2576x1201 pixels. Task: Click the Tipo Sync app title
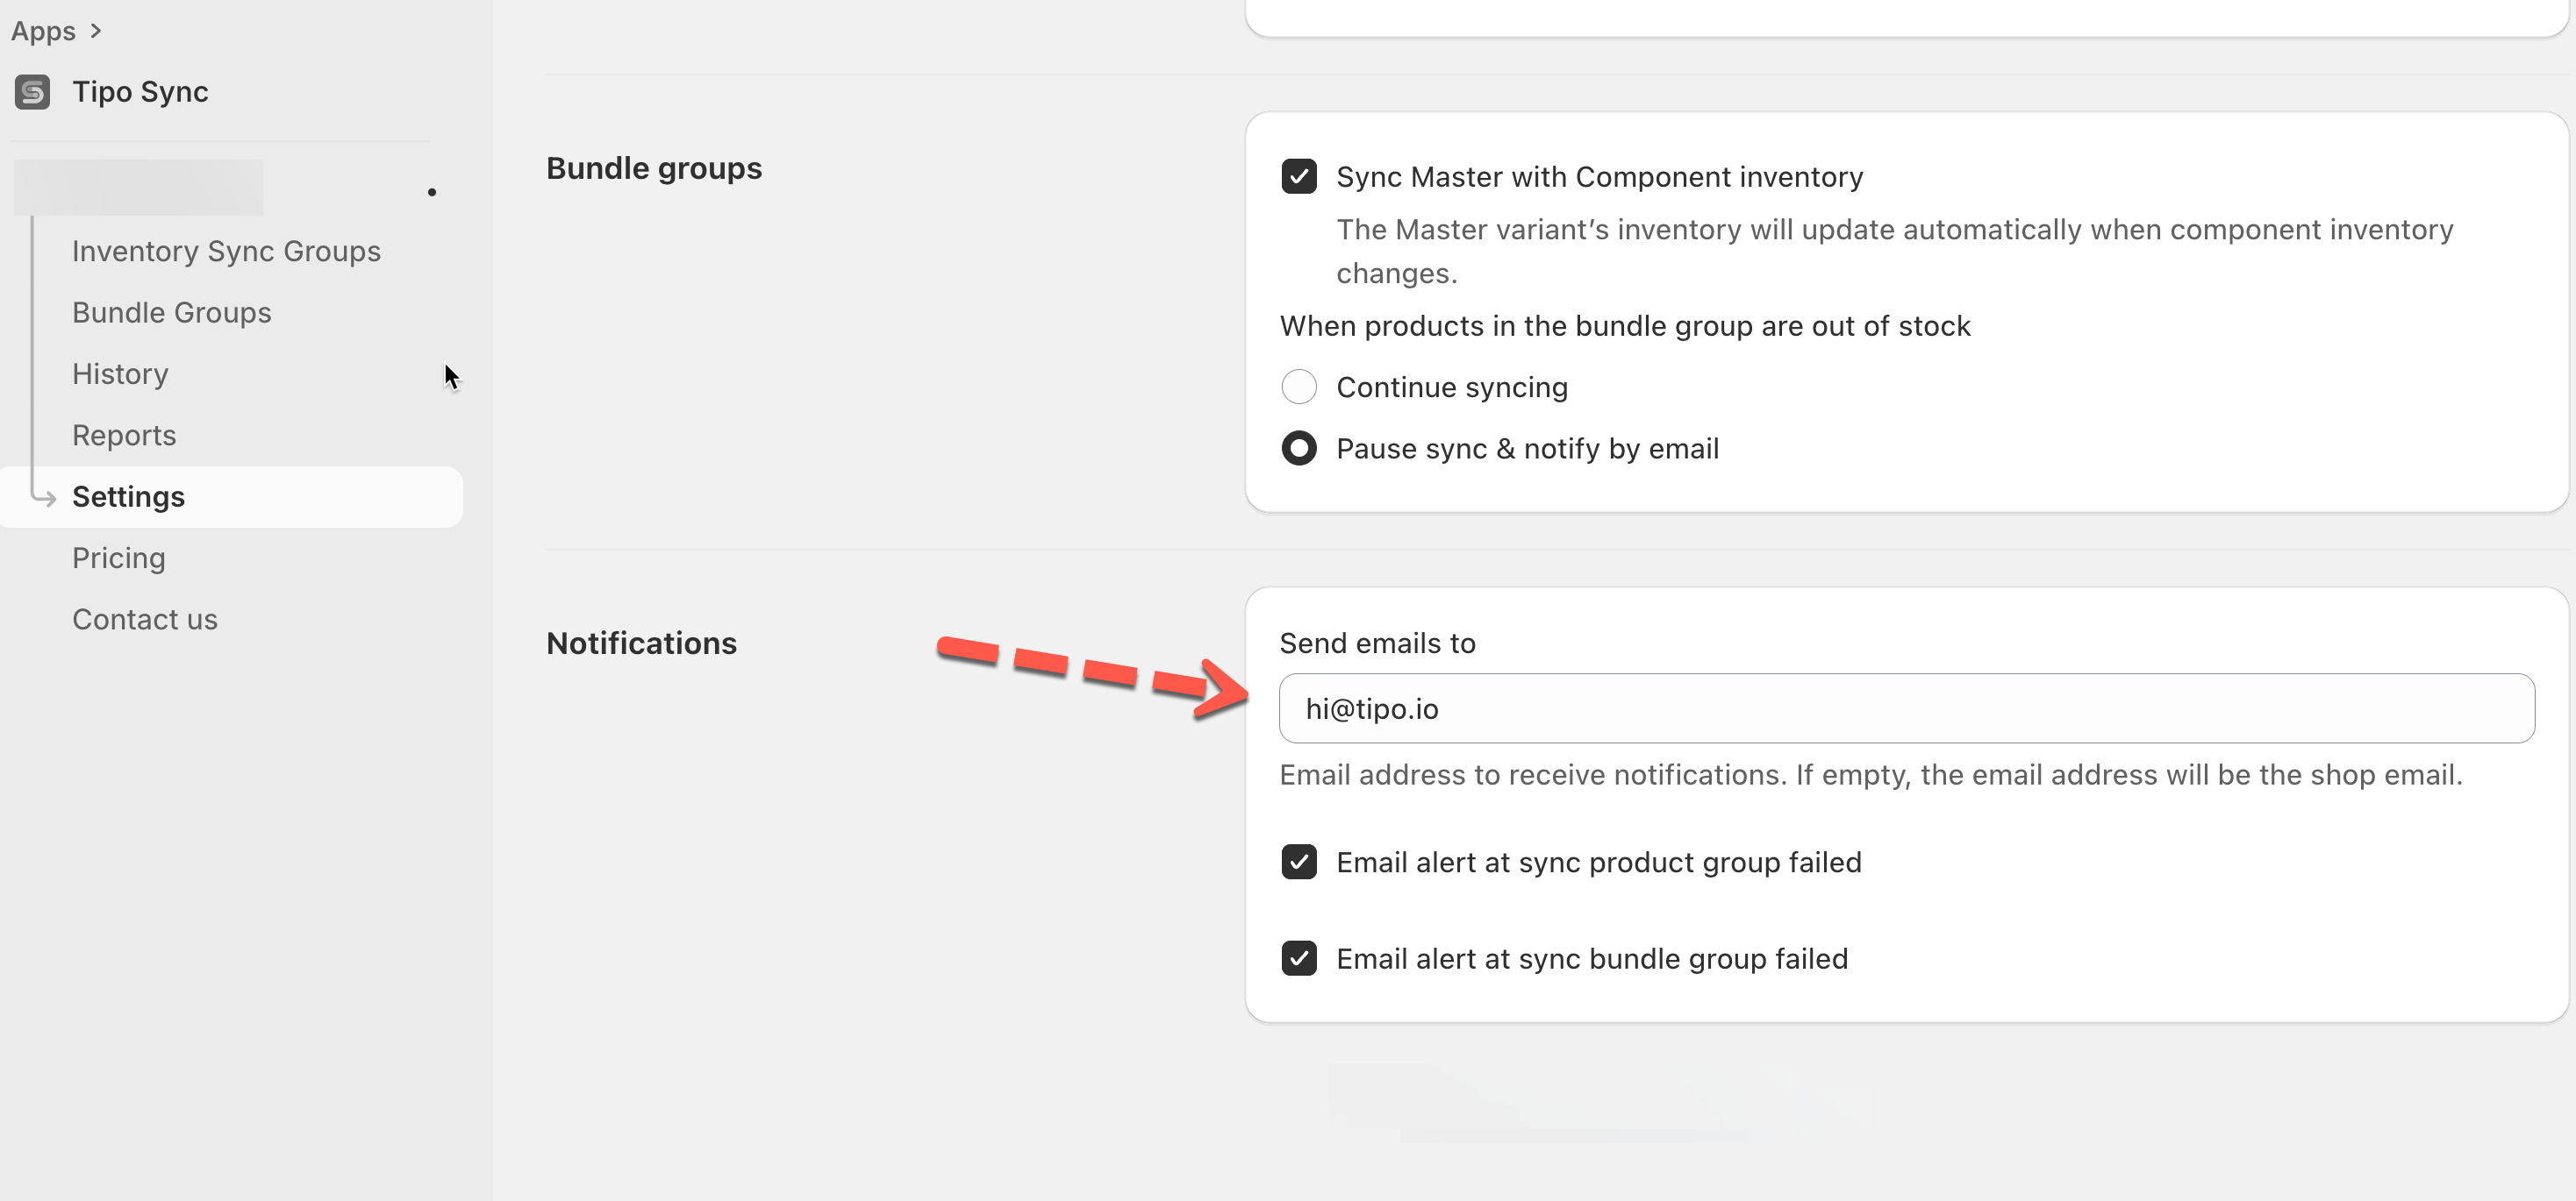pos(140,92)
